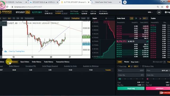170x96 pixels.
Task: Open a new browser tab
Action: tap(125, 2)
